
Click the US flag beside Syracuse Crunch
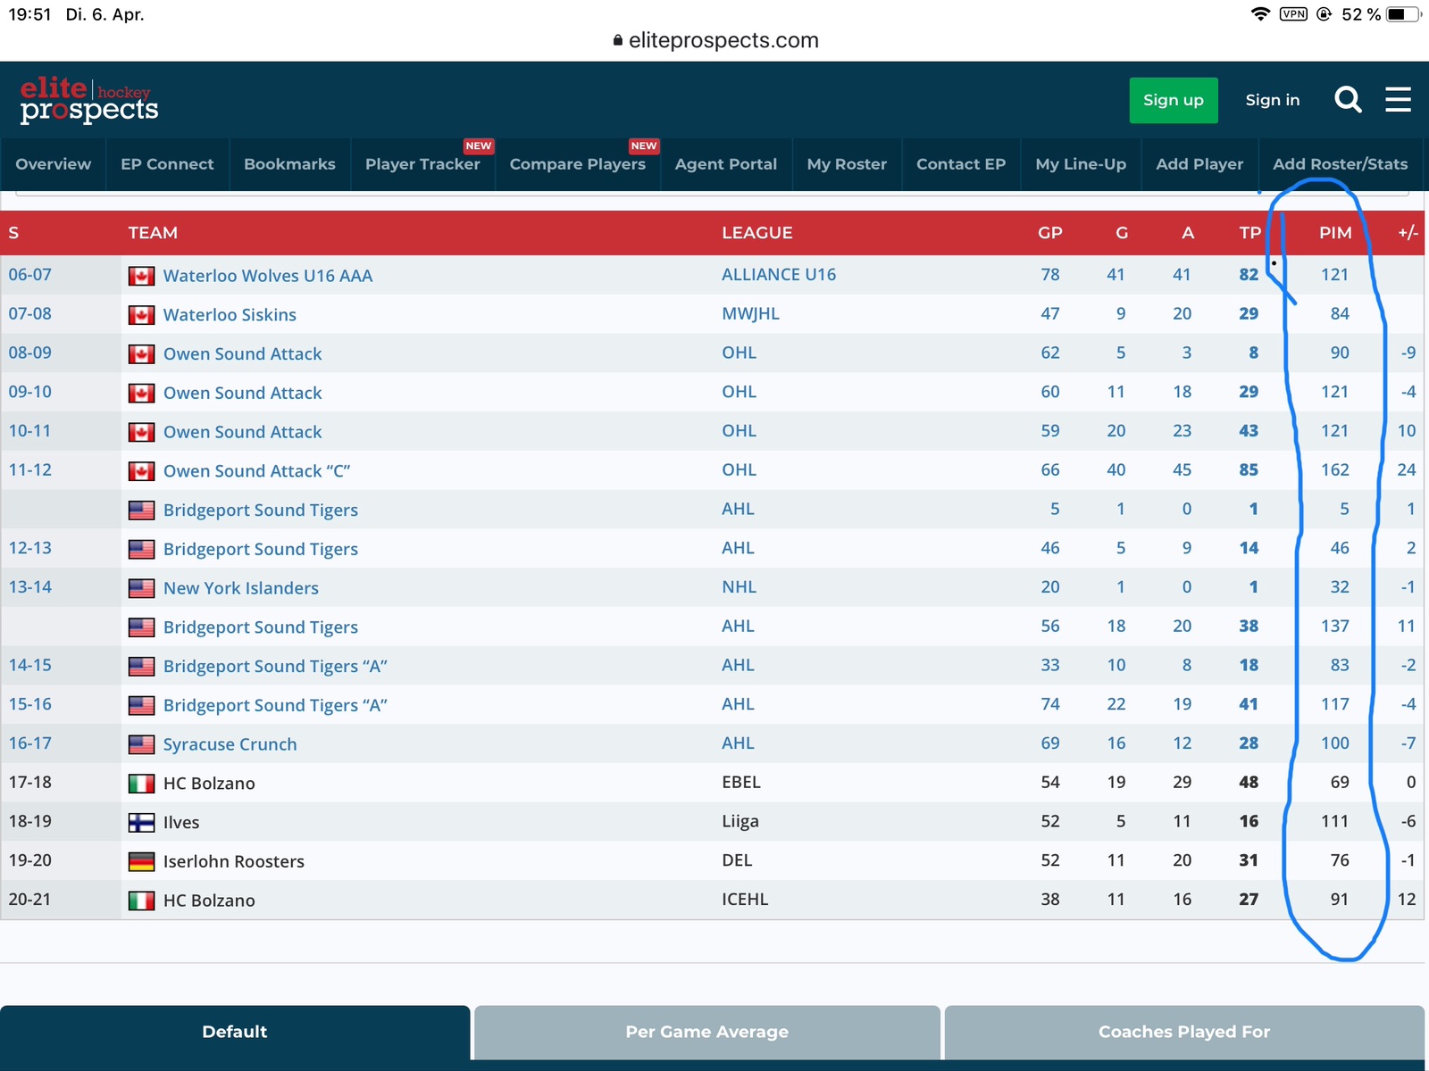tap(141, 744)
